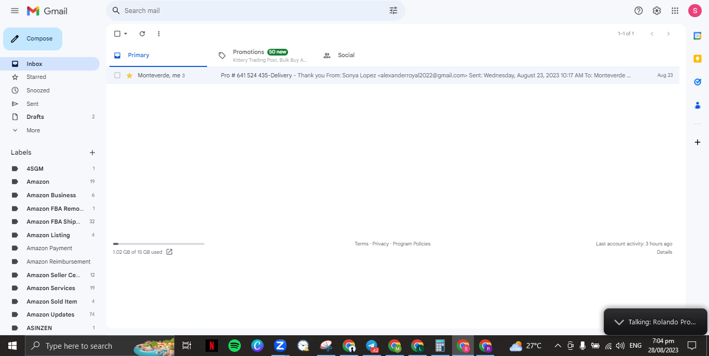Tick the select-all checkbox

[117, 34]
